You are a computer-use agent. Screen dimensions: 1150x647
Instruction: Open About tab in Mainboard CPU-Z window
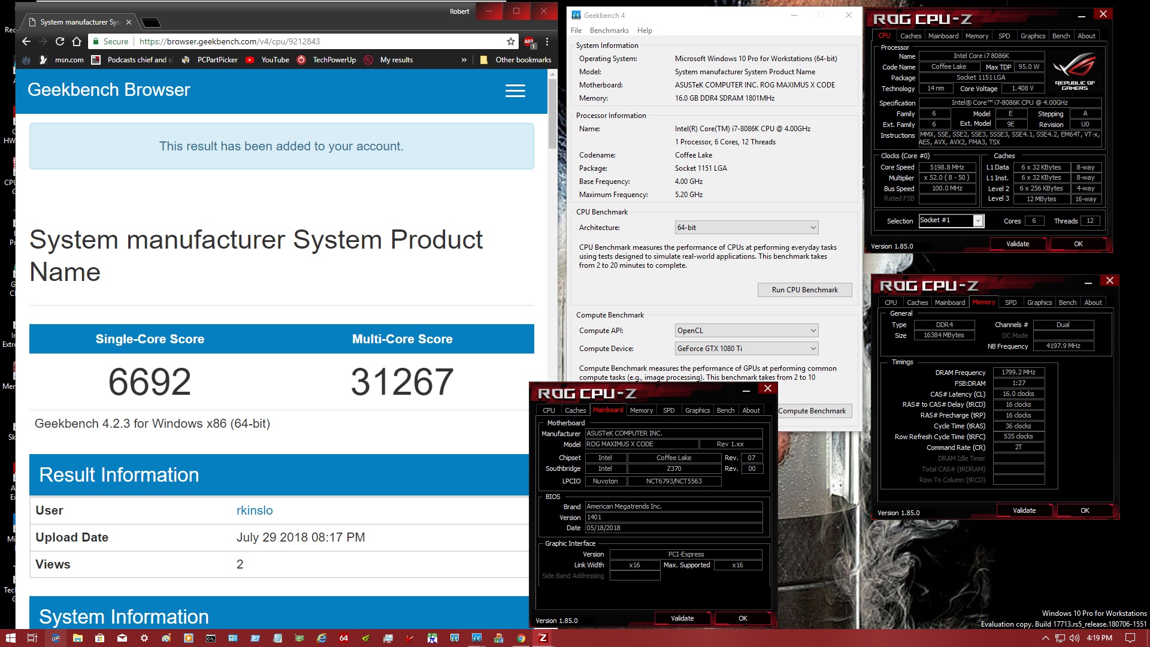[x=751, y=410]
